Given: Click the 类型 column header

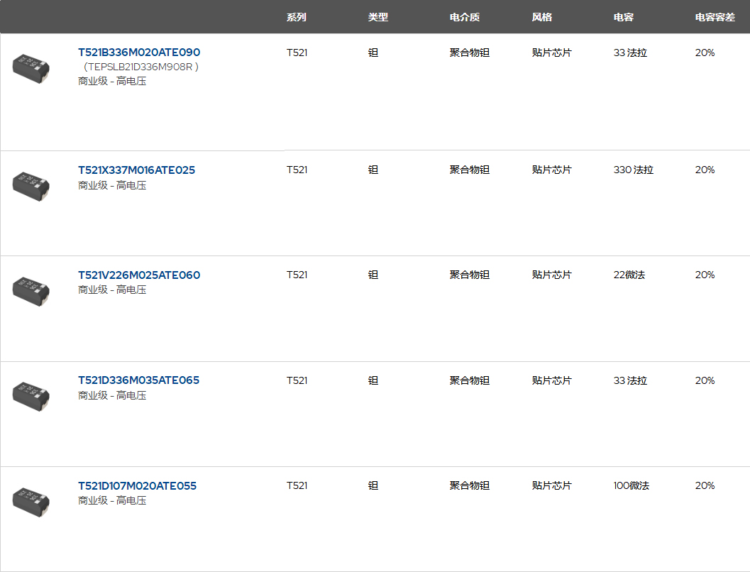Looking at the screenshot, I should pos(378,17).
